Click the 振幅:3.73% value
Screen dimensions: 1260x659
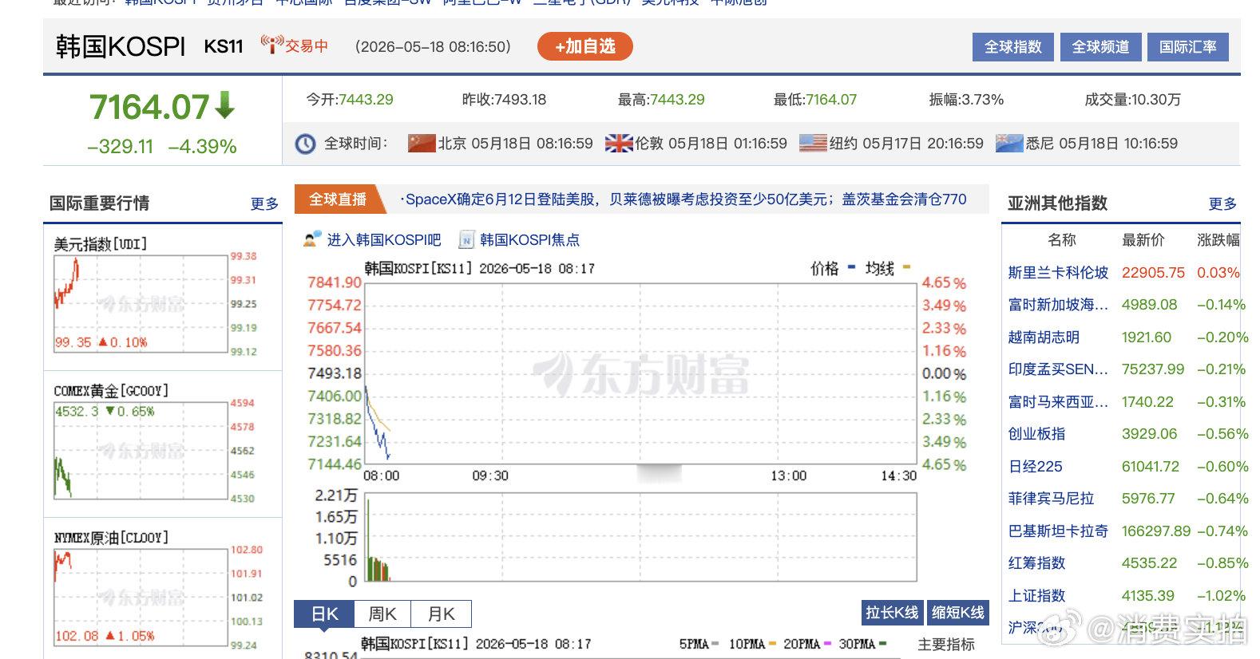coord(966,100)
